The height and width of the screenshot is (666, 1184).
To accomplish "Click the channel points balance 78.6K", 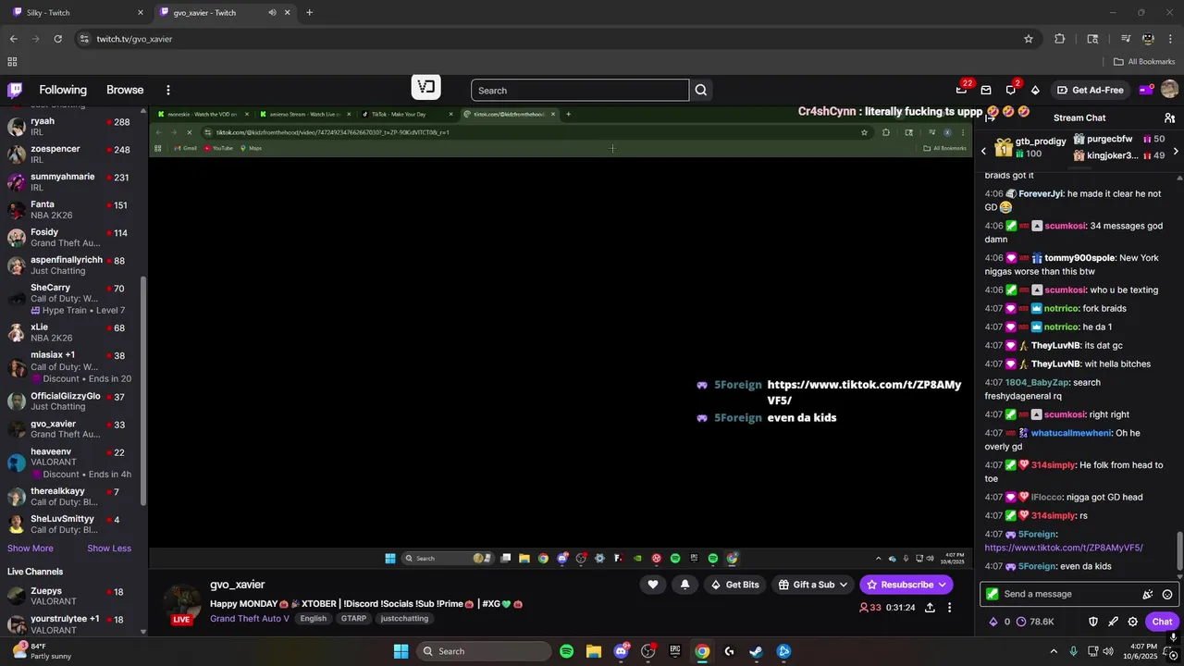I will 1035,622.
